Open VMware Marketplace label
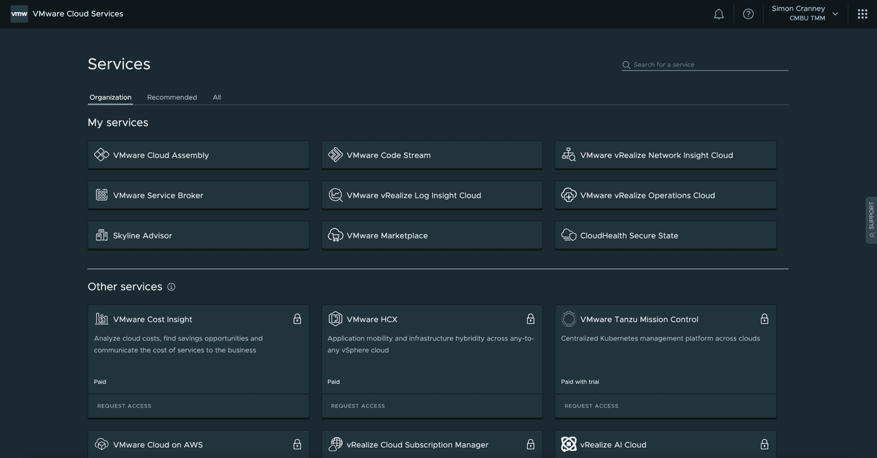 pos(387,235)
